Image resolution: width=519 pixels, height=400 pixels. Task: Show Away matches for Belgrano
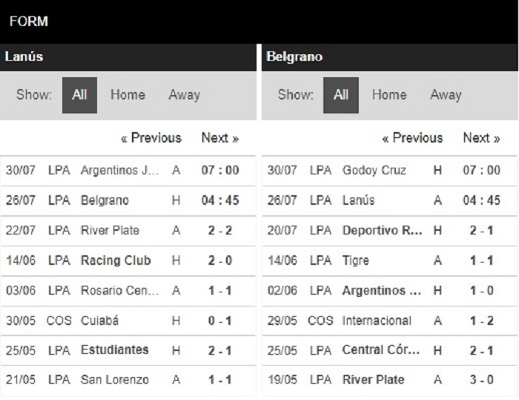click(446, 95)
